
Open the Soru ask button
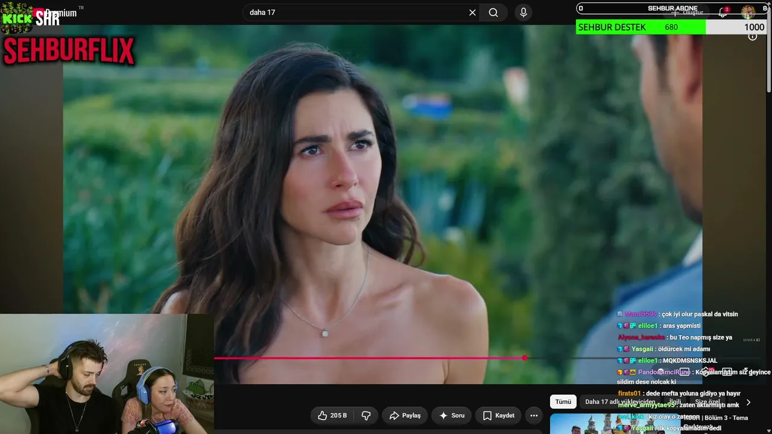(452, 415)
